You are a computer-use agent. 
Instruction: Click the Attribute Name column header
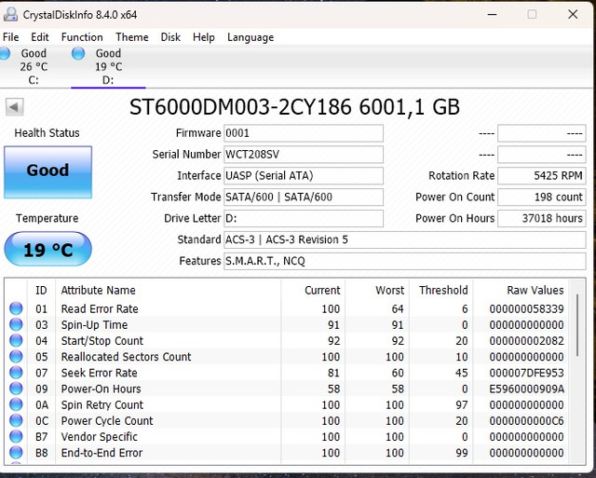98,290
